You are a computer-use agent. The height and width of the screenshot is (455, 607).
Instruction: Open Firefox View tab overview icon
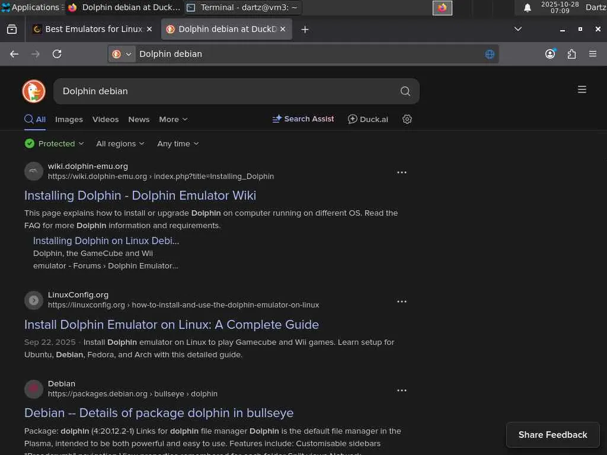[12, 30]
